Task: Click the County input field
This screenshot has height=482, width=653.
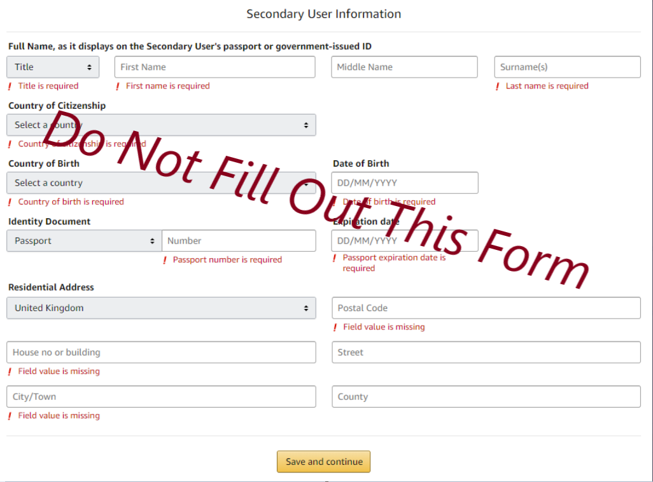Action: coord(486,397)
